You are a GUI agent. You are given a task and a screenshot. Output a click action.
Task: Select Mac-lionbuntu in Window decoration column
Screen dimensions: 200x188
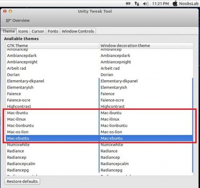pyautogui.click(x=146, y=125)
